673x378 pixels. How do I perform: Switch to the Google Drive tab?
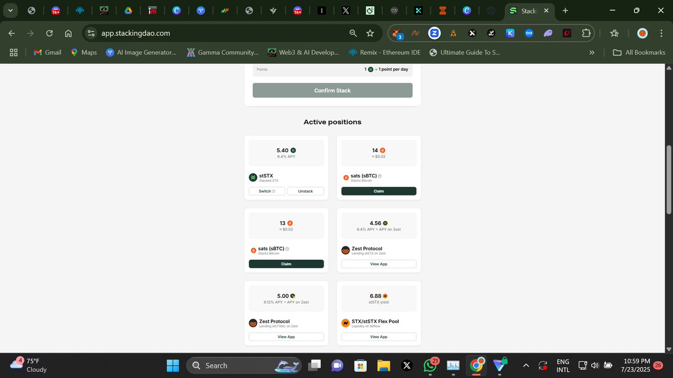click(x=128, y=10)
